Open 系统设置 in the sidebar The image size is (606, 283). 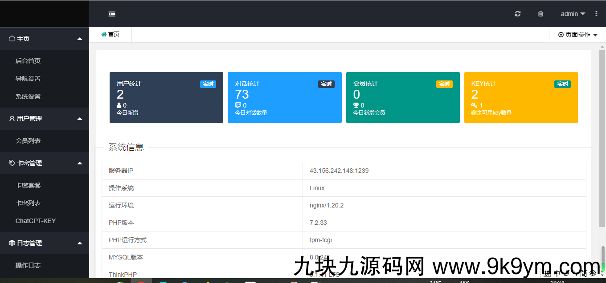click(28, 96)
